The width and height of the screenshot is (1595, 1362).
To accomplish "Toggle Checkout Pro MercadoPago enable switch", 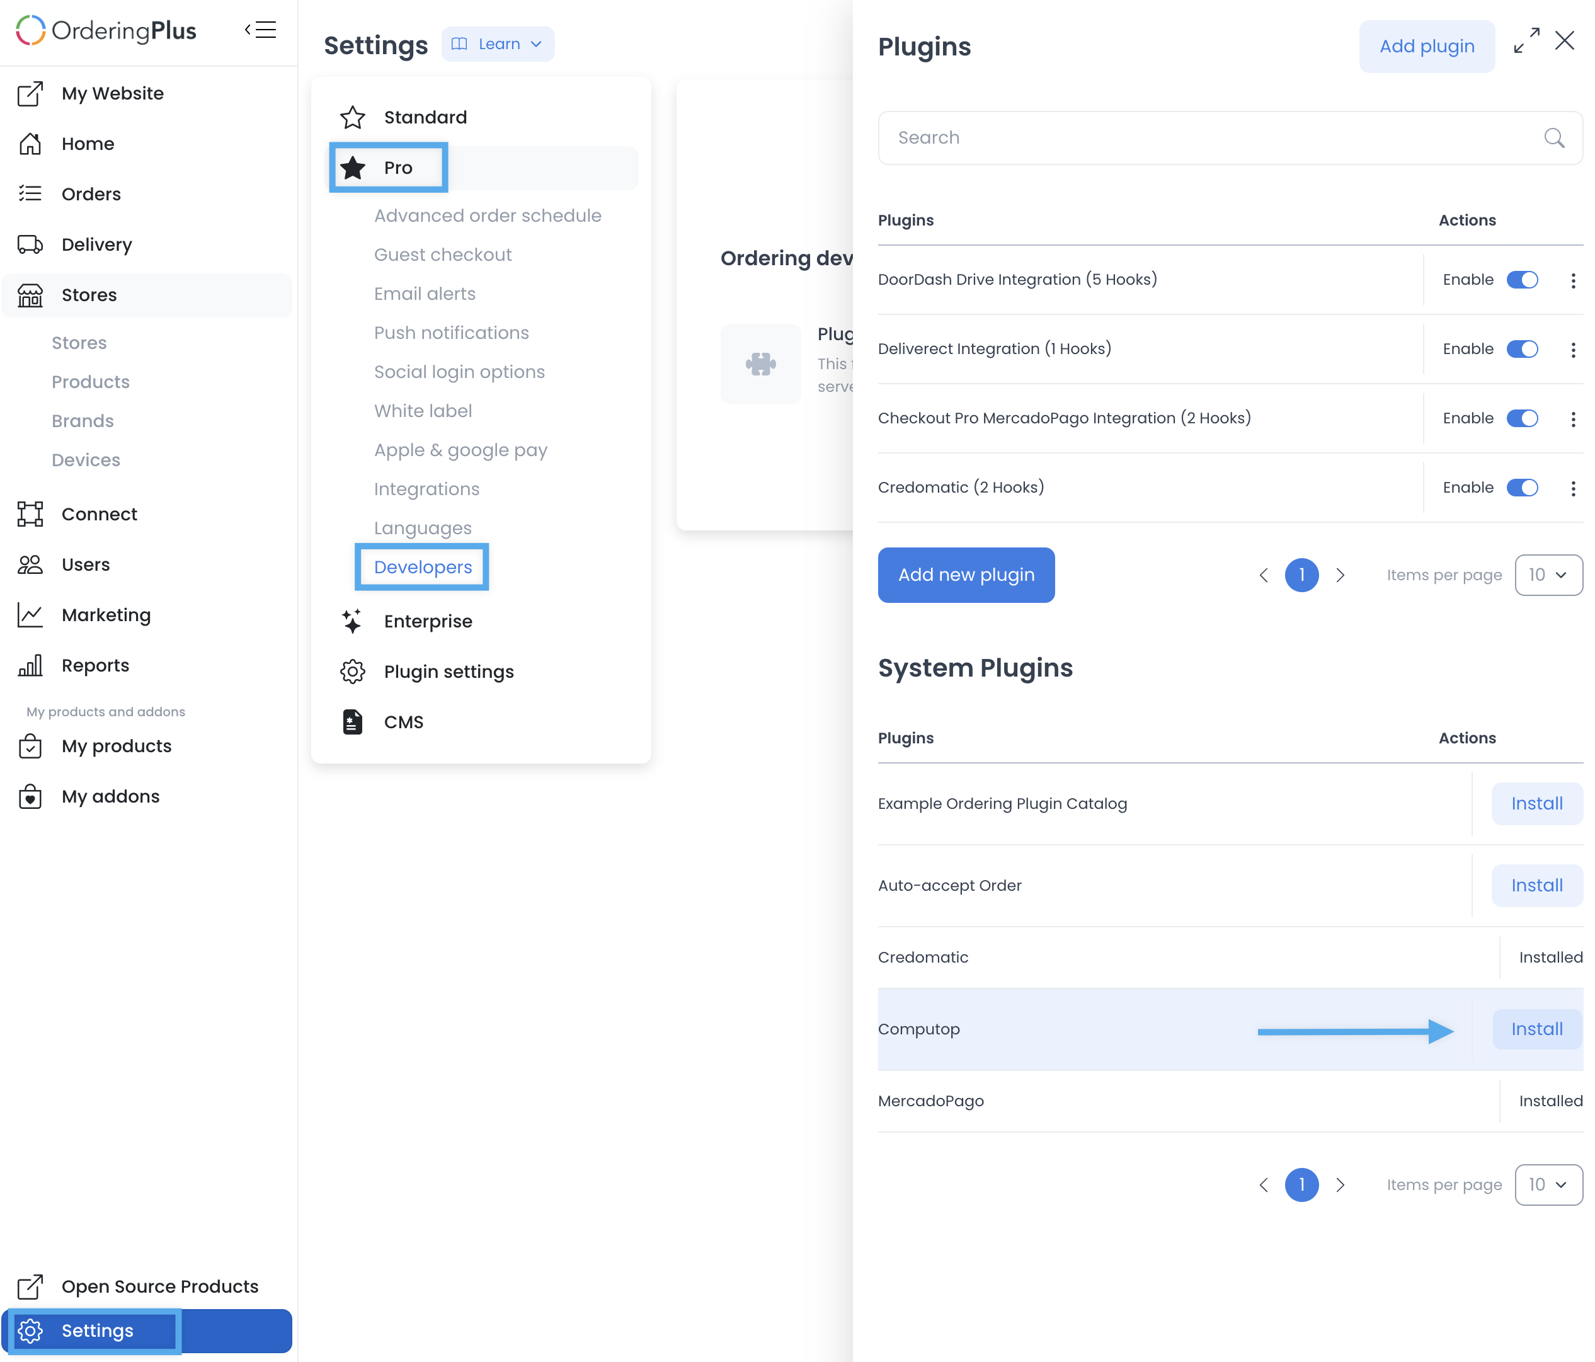I will pyautogui.click(x=1522, y=418).
